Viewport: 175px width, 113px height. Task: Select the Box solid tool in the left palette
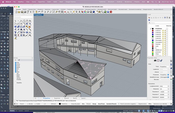point(15,27)
